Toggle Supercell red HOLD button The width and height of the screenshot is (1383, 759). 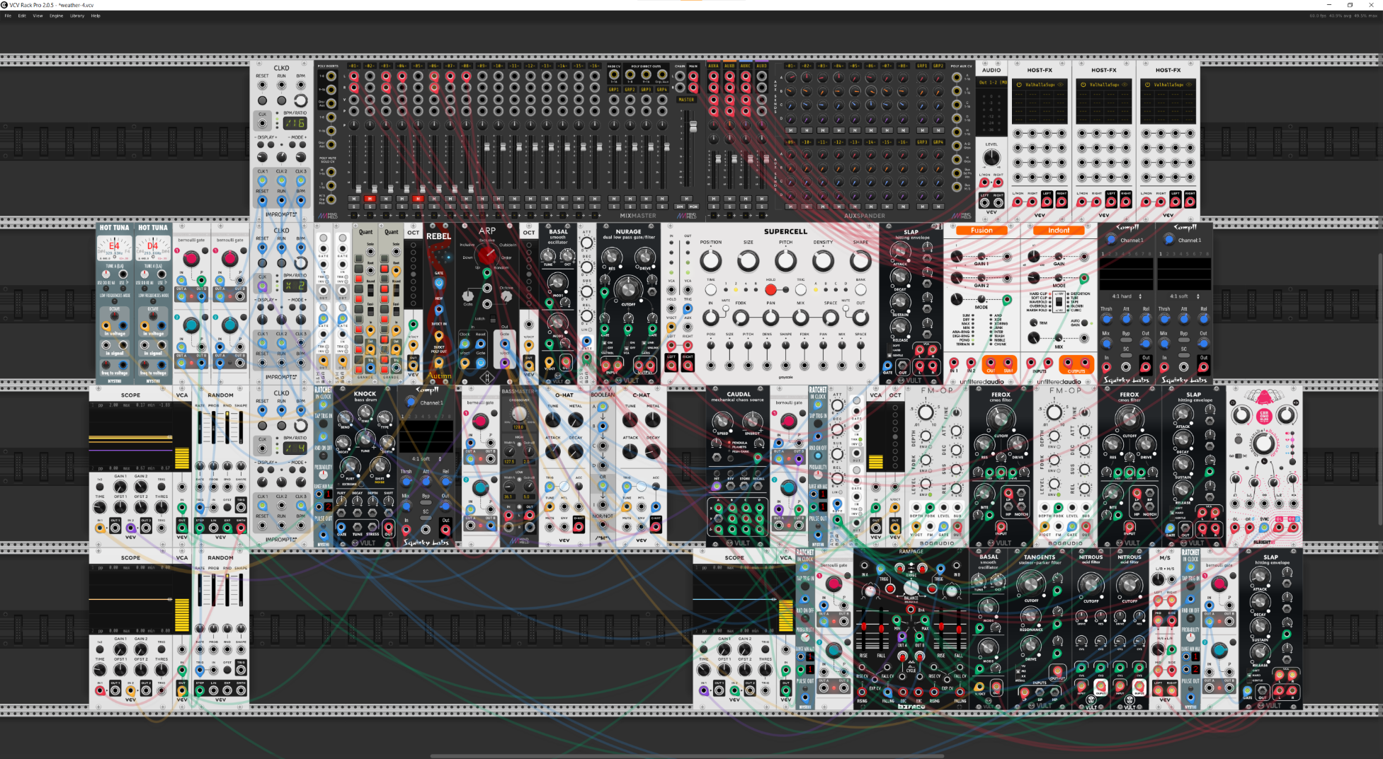point(770,289)
